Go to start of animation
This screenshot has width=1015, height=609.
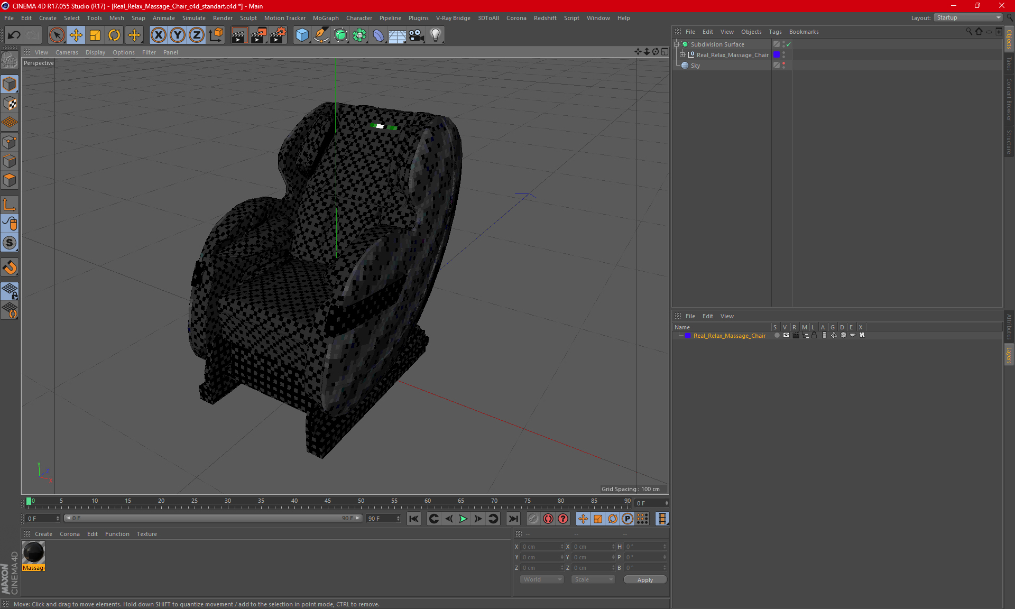(x=414, y=519)
